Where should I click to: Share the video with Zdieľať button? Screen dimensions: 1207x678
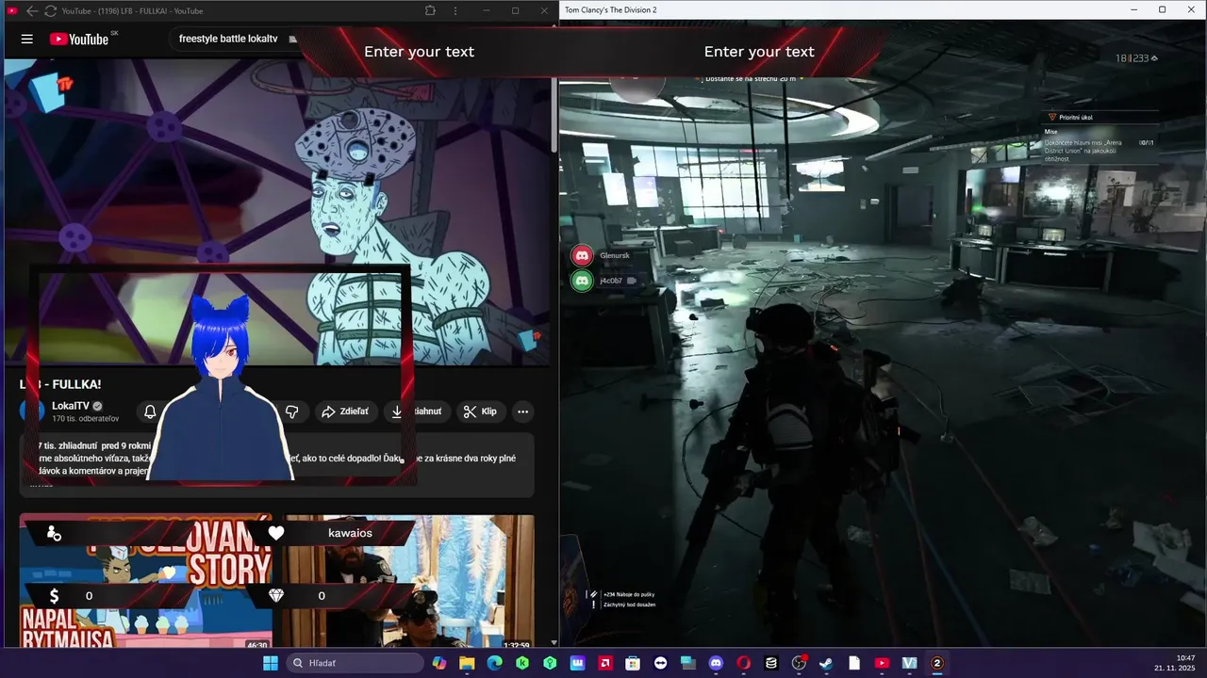345,412
